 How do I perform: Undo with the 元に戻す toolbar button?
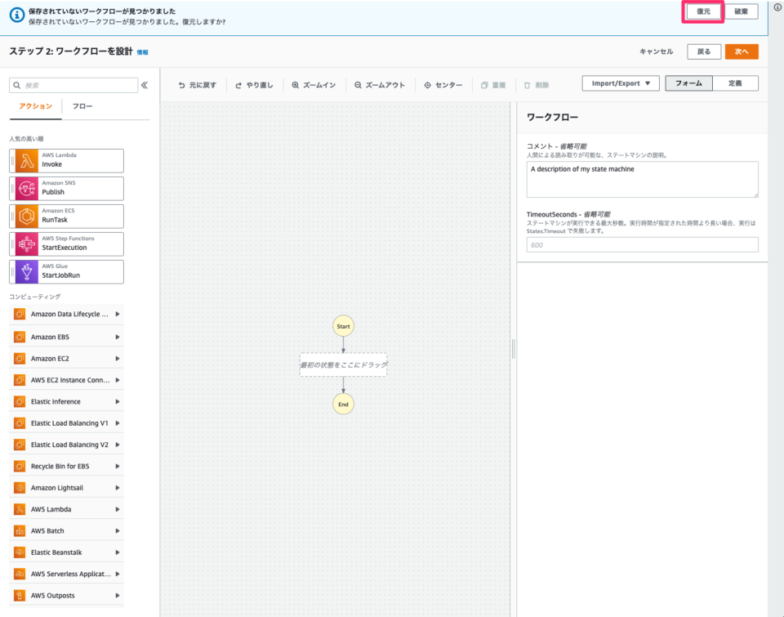[198, 85]
